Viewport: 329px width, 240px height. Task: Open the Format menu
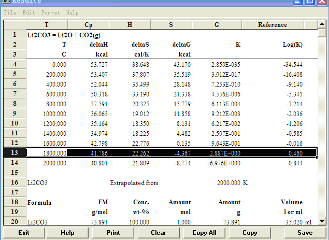pos(50,12)
